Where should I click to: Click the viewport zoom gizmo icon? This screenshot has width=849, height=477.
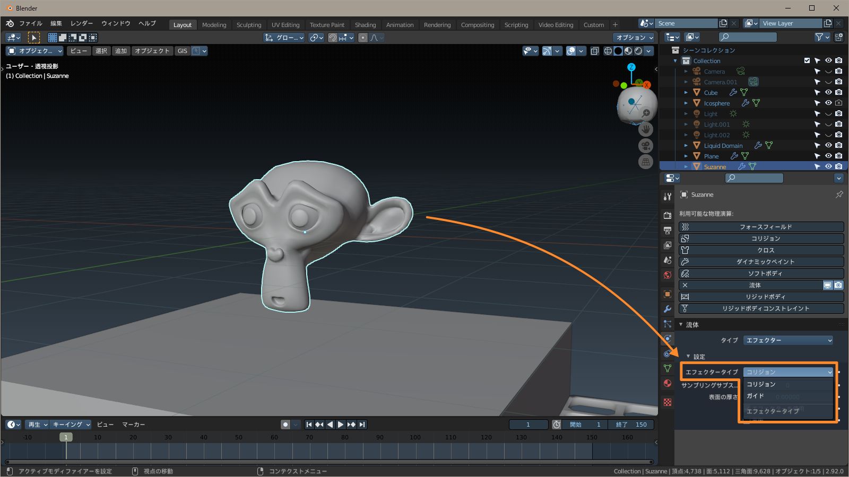tap(646, 113)
